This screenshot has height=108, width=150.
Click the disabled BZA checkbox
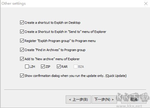[75, 67]
